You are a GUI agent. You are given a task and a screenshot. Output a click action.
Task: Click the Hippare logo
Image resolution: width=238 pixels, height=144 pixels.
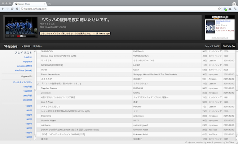pos(10,46)
